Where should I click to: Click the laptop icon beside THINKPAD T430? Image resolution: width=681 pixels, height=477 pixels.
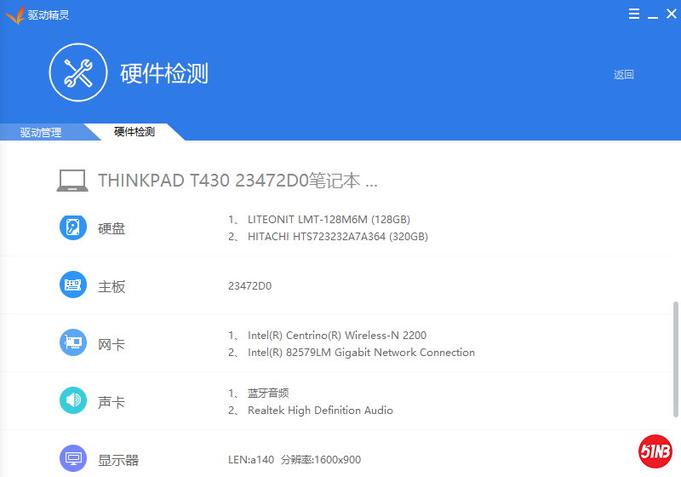(73, 181)
